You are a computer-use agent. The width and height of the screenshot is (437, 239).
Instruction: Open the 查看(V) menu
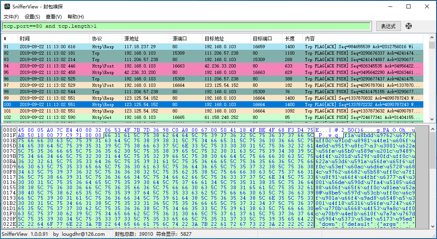[x=53, y=17]
